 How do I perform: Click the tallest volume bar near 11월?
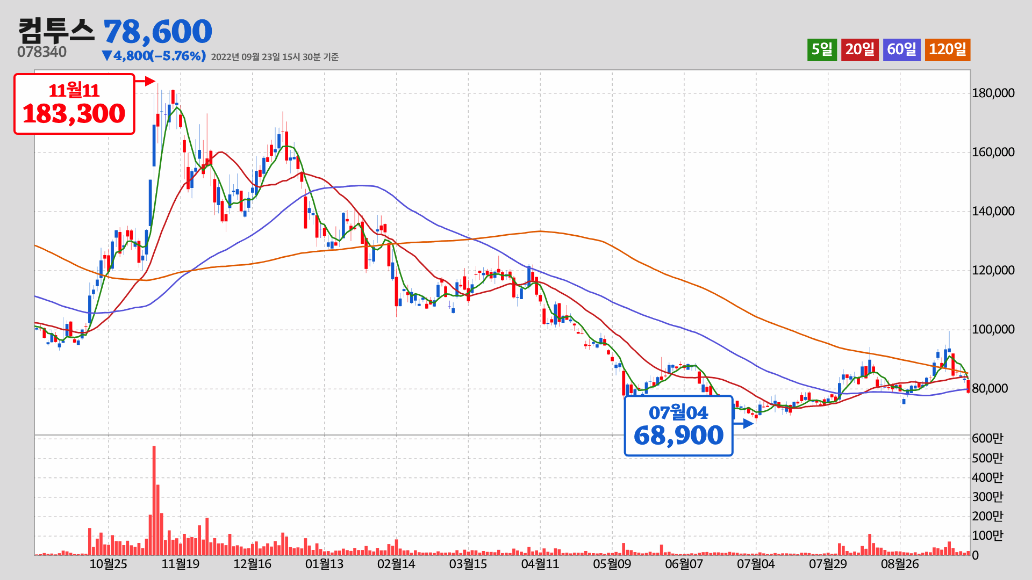click(154, 501)
